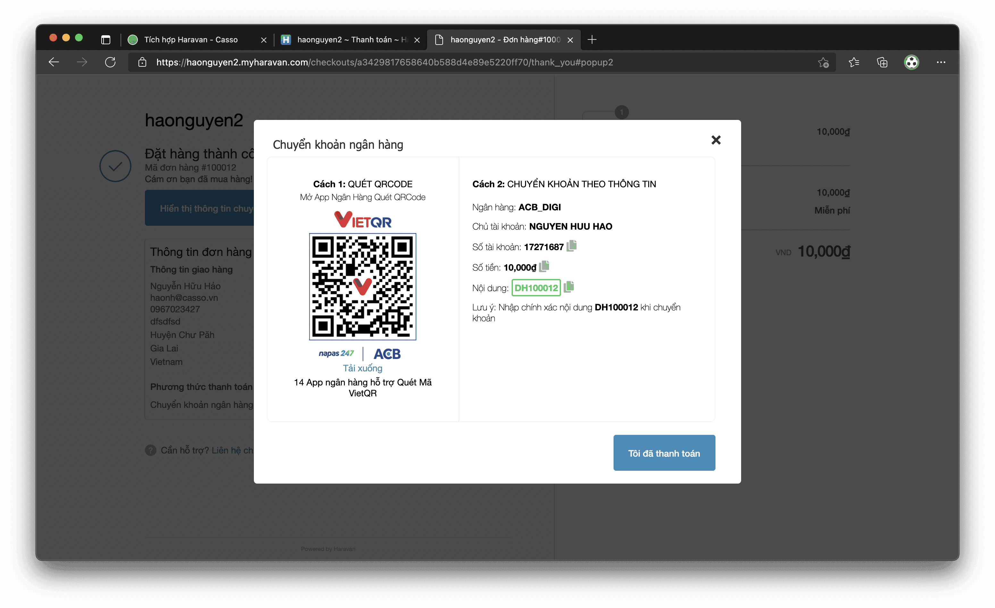Go back to previous page

(54, 62)
